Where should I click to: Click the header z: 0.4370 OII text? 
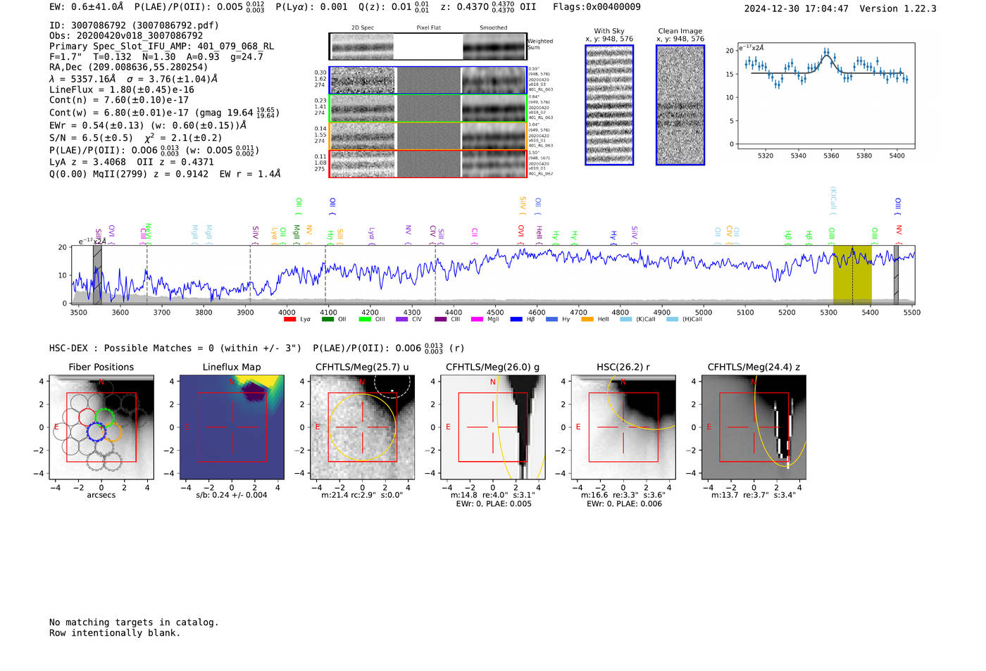[488, 7]
